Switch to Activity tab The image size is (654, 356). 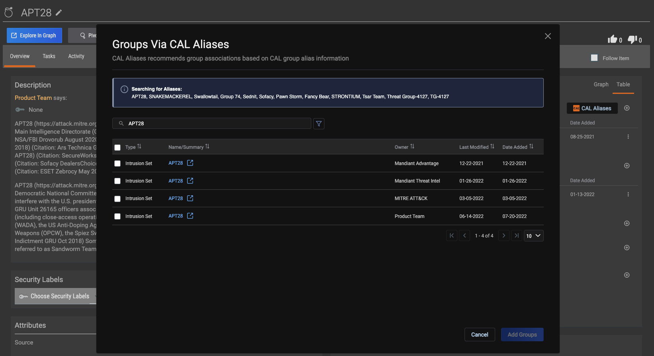tap(76, 56)
